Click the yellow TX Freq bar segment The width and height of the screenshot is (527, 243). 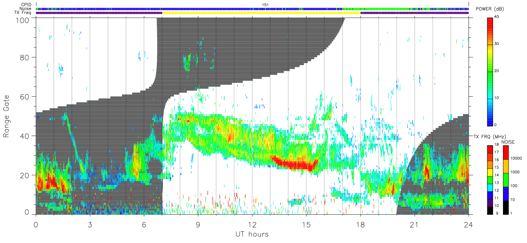pos(261,13)
